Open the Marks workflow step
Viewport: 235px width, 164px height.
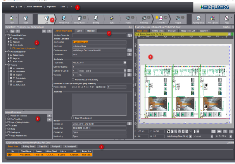pos(112,19)
